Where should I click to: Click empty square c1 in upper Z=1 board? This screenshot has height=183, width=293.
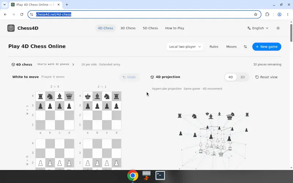point(107,125)
